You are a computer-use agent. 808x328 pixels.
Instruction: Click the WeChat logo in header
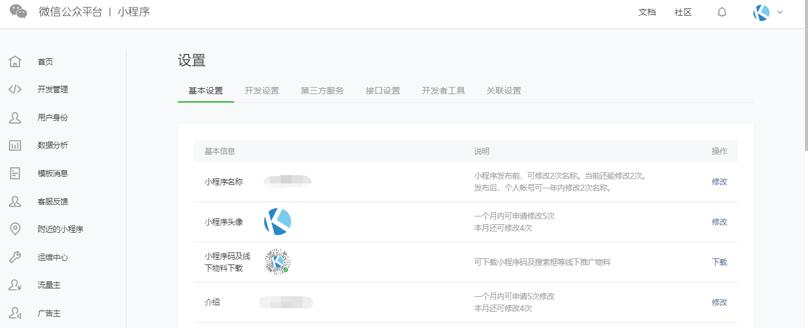coord(19,12)
